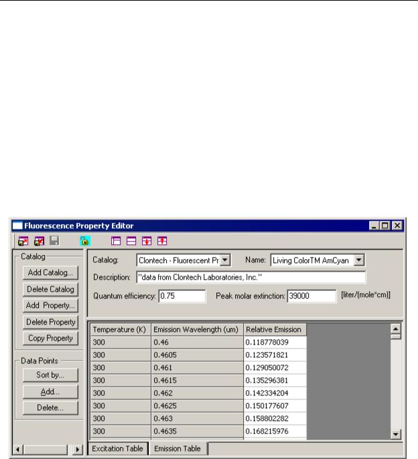Switch to the Excitation Table tab

[117, 448]
